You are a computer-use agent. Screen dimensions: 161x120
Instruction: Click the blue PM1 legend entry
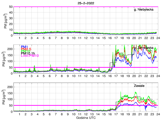[24, 47]
